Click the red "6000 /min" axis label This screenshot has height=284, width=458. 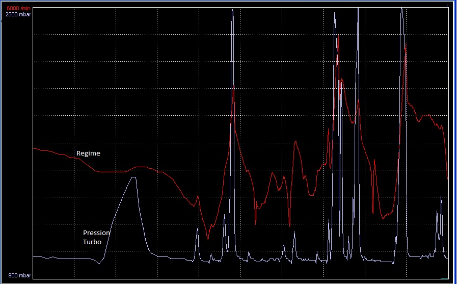point(18,8)
